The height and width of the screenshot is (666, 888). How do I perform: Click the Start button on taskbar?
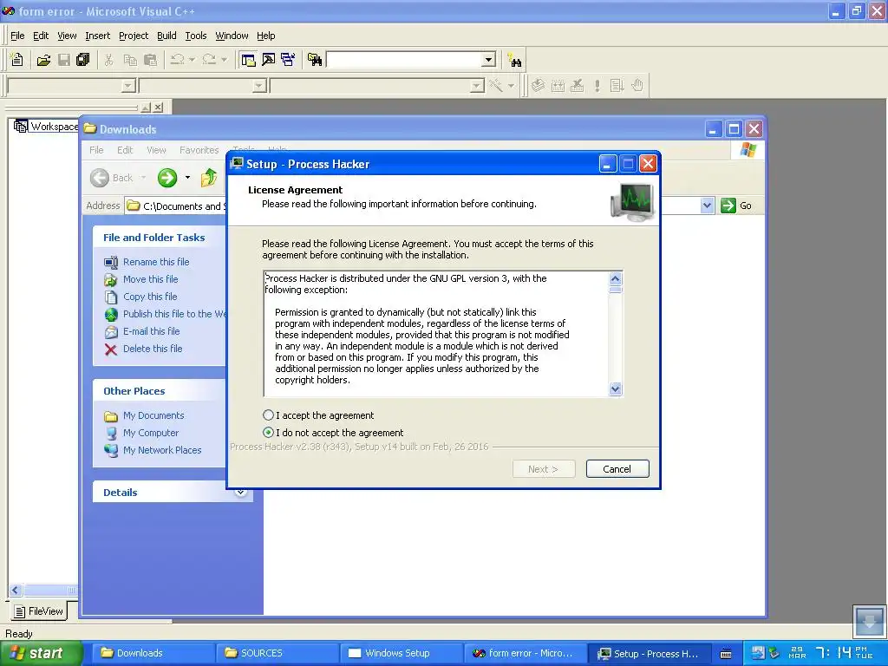(x=41, y=653)
